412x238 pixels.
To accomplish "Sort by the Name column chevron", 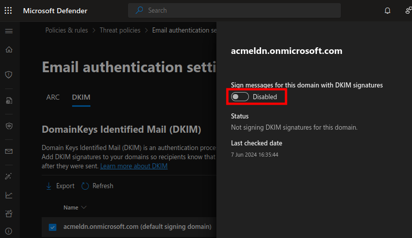I will coord(84,207).
